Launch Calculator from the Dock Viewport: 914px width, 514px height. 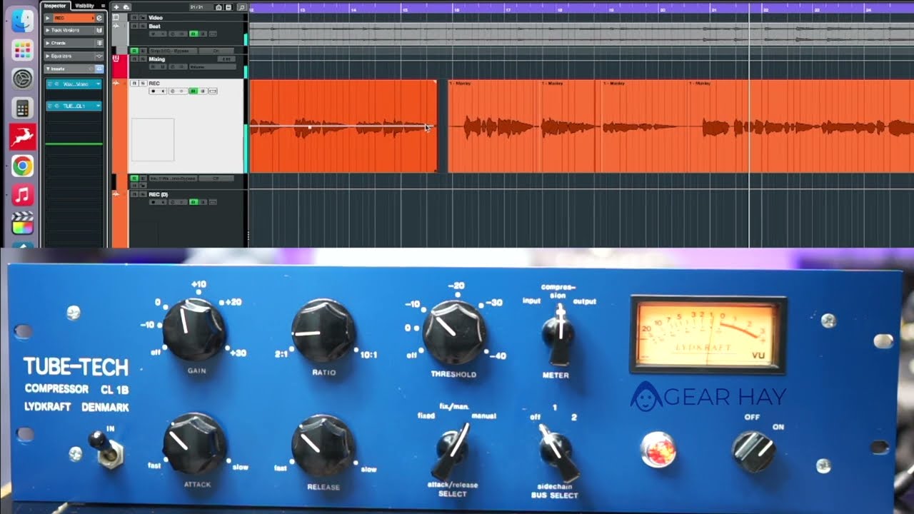(x=22, y=109)
